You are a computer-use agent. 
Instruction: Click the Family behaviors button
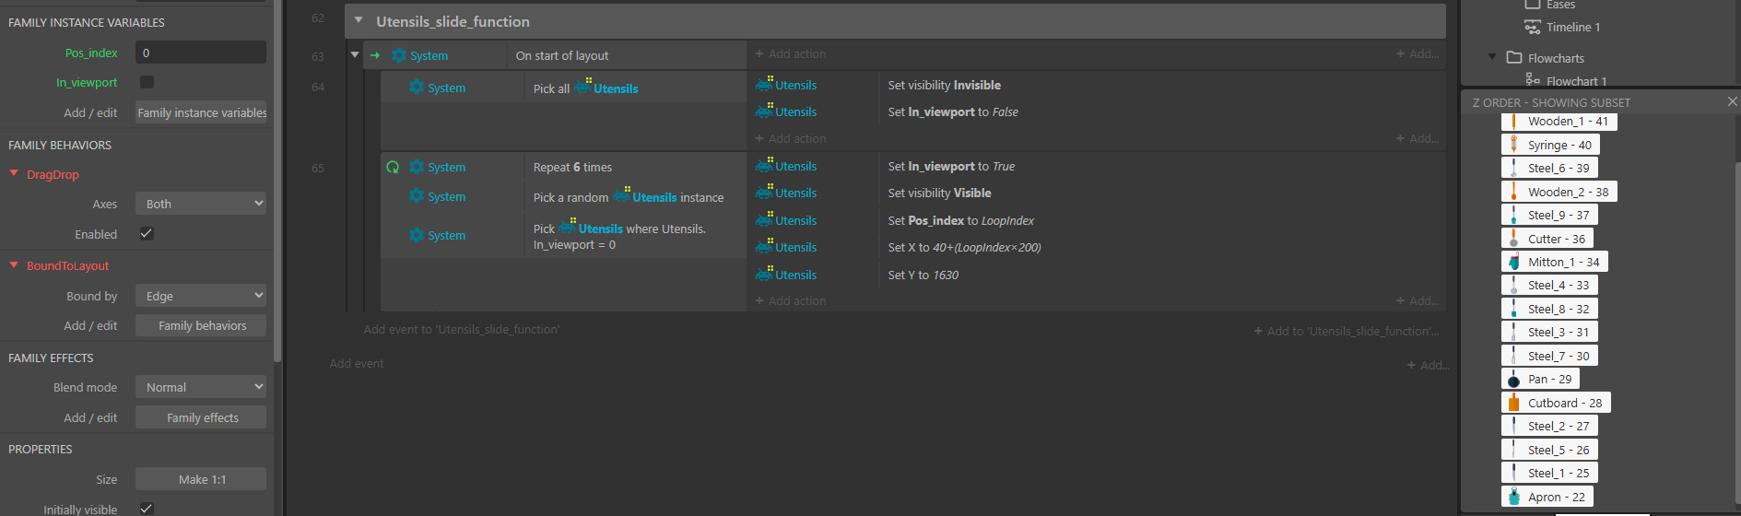(x=201, y=325)
